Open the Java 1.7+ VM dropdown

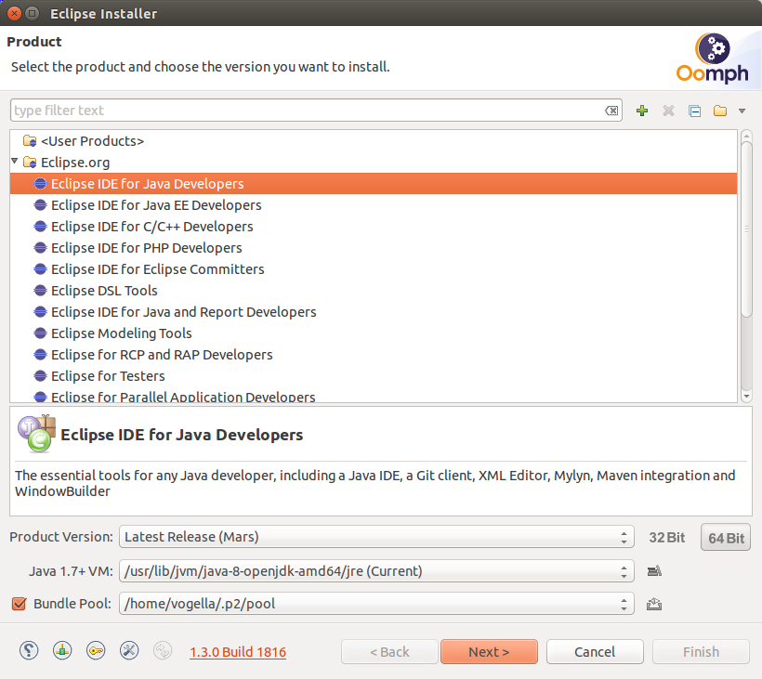(x=376, y=570)
